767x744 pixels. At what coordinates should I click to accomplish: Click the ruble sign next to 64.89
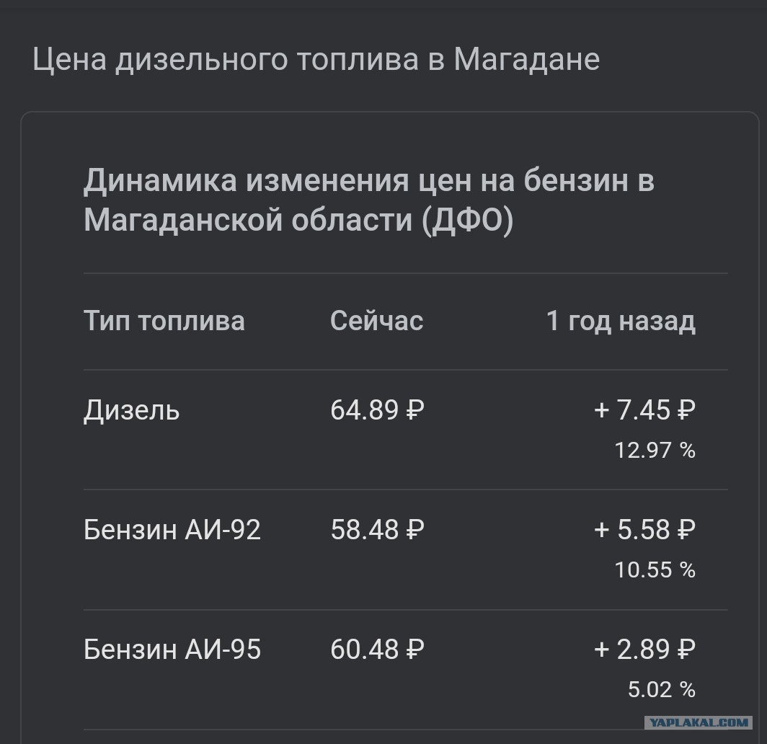pyautogui.click(x=414, y=410)
